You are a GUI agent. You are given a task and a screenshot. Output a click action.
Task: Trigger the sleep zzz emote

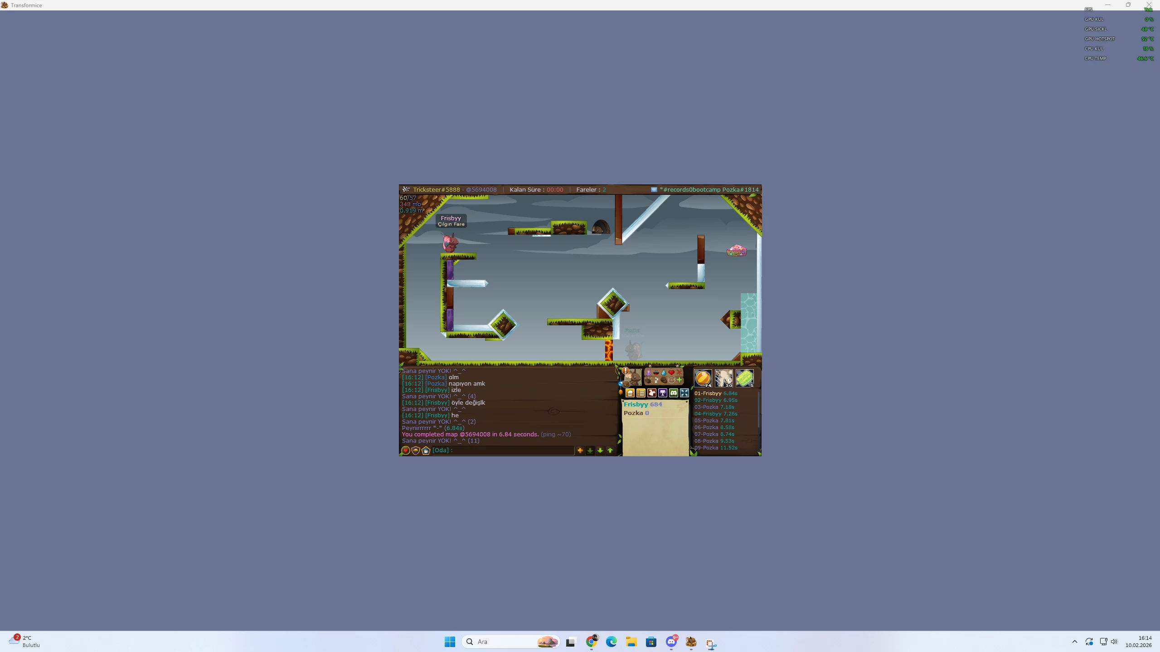tap(656, 380)
